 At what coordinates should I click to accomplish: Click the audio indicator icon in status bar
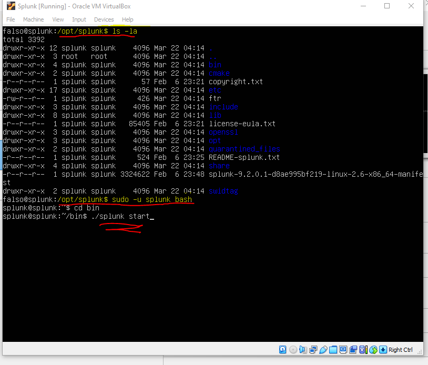pyautogui.click(x=303, y=350)
